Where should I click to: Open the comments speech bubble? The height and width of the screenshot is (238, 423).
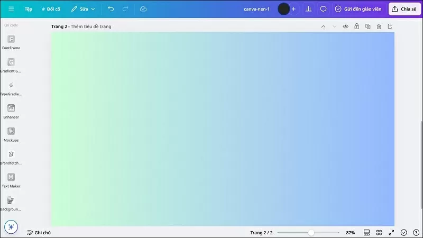(x=323, y=9)
